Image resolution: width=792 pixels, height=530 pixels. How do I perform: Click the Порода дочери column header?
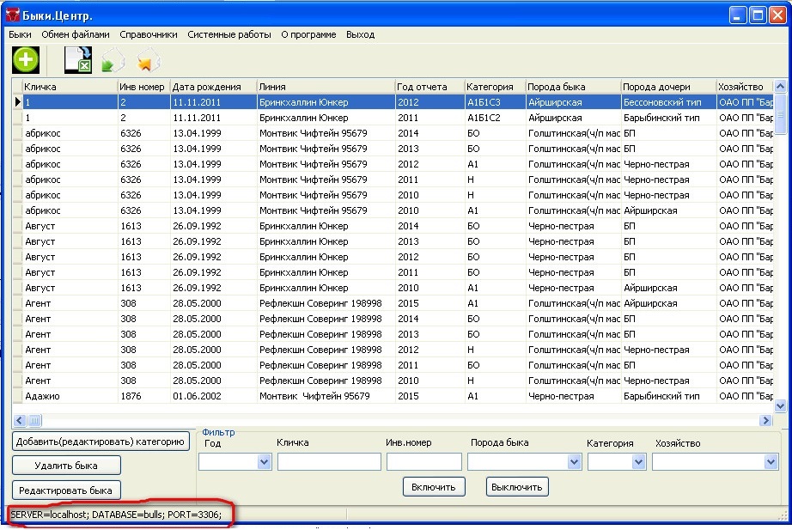point(669,87)
